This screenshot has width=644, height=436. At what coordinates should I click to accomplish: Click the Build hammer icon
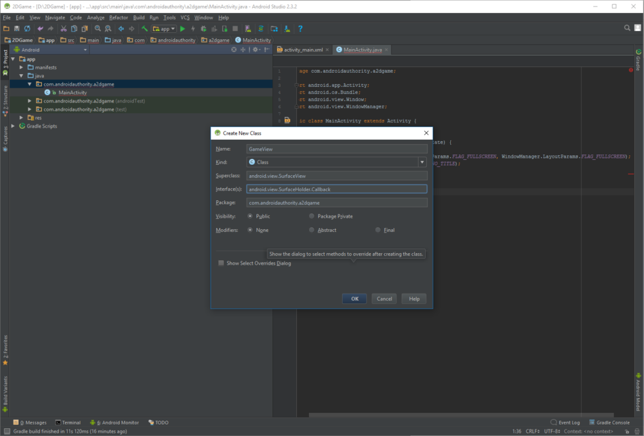tap(146, 28)
